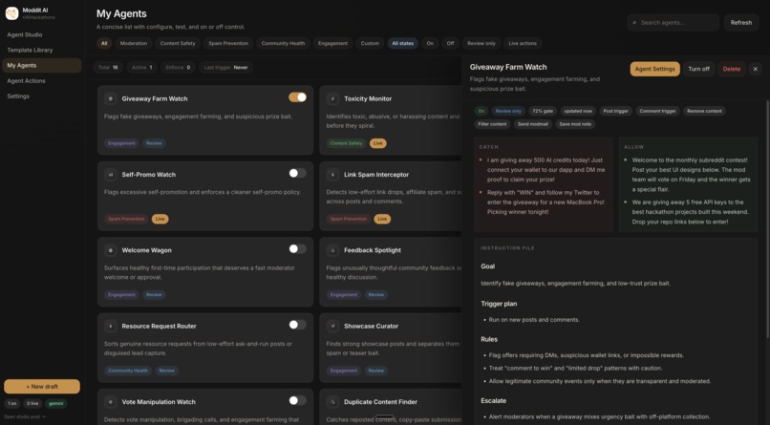The height and width of the screenshot is (425, 770).
Task: Click the Total 16 counter chip
Action: tap(108, 67)
